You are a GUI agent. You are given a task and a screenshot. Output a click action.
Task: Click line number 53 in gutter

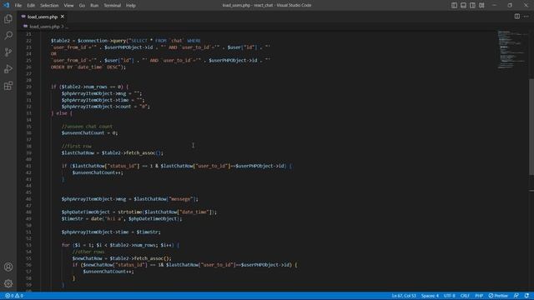point(29,245)
